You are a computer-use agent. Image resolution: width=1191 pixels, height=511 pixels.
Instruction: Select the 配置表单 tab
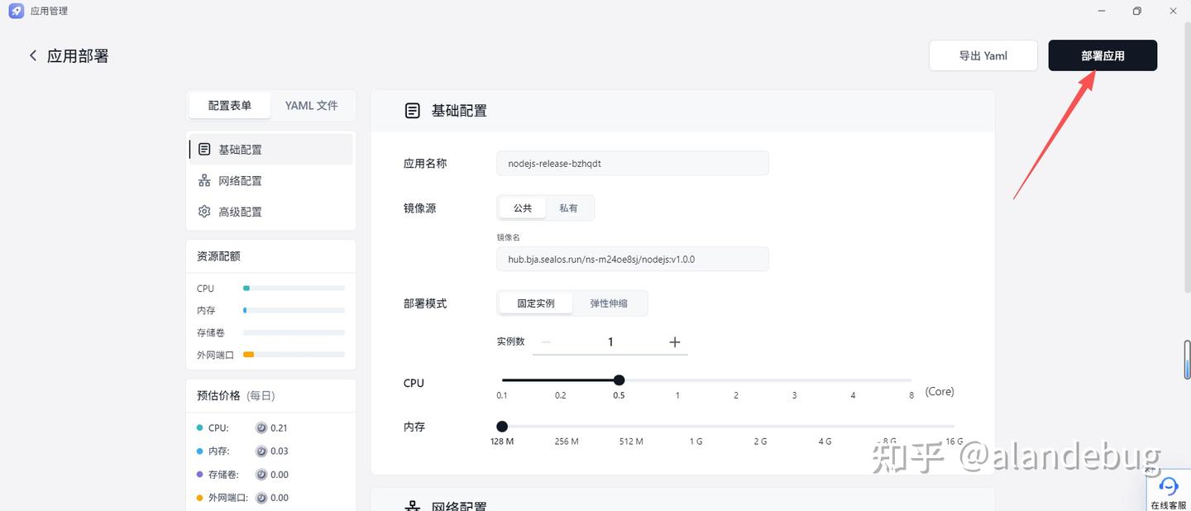(229, 105)
